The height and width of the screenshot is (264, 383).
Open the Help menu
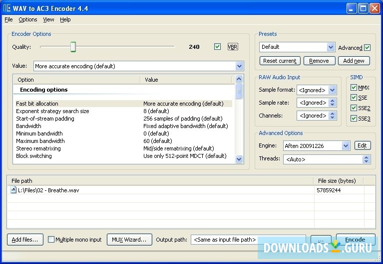tap(65, 19)
